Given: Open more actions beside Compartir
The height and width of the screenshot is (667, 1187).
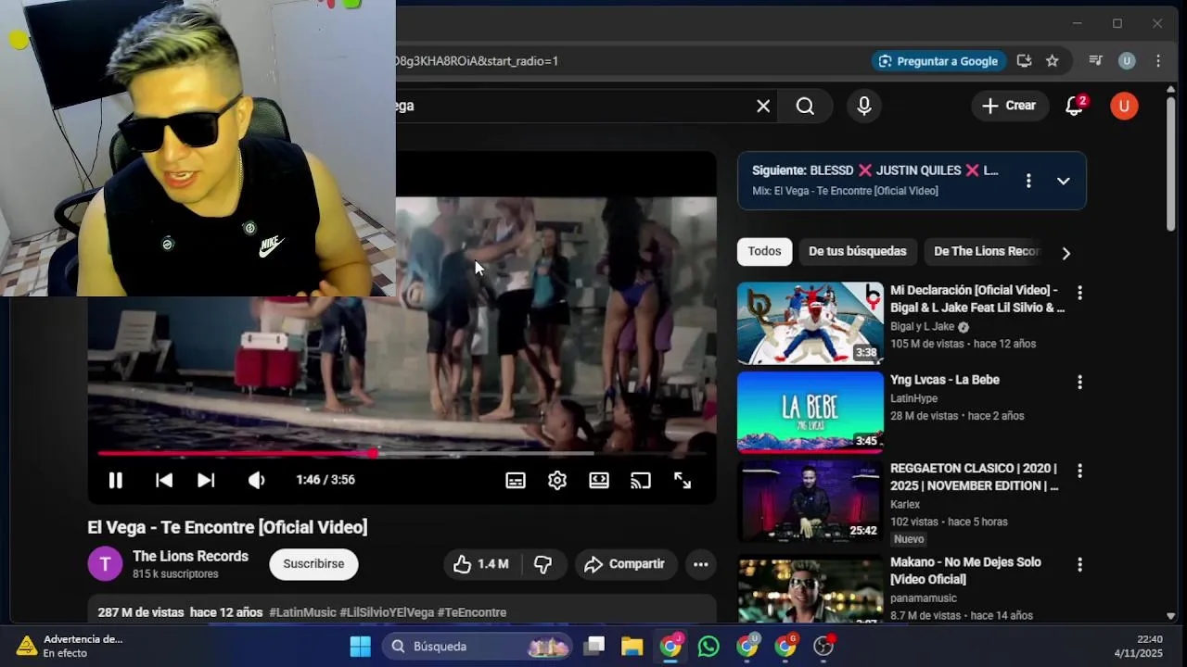Looking at the screenshot, I should coord(701,564).
